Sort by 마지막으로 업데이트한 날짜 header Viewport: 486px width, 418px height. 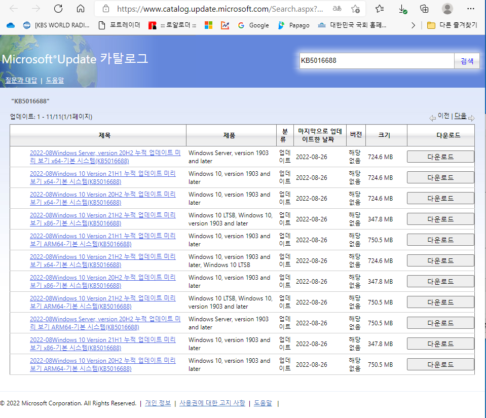(320, 135)
